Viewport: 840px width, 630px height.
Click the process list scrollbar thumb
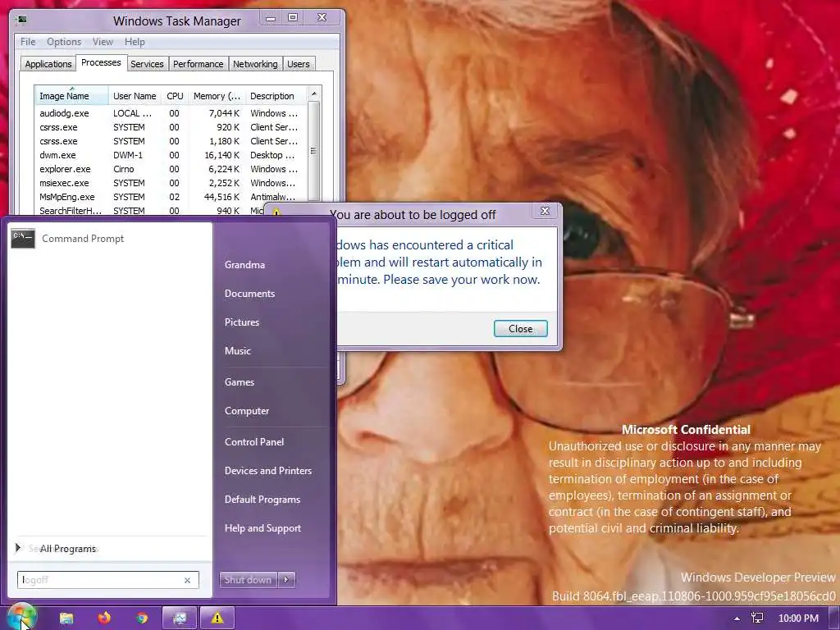pyautogui.click(x=314, y=151)
